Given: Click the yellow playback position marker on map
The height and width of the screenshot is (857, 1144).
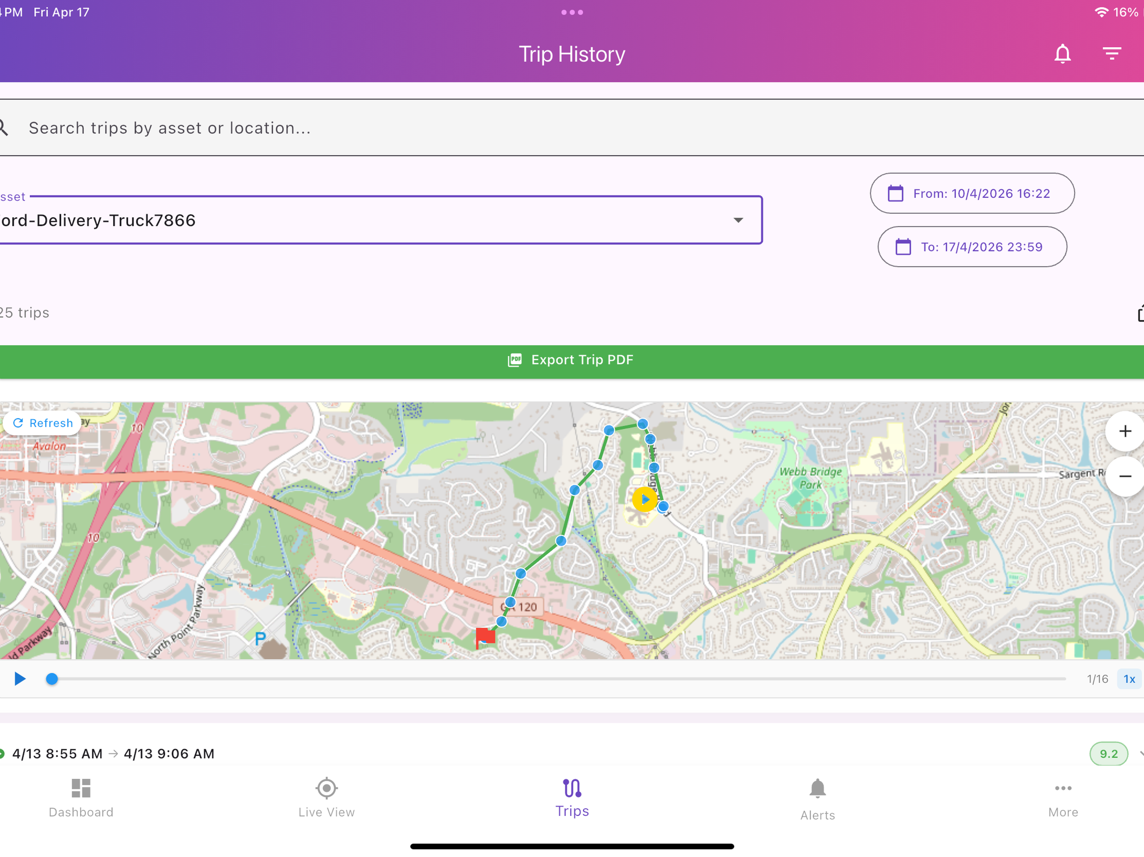Looking at the screenshot, I should pos(644,499).
